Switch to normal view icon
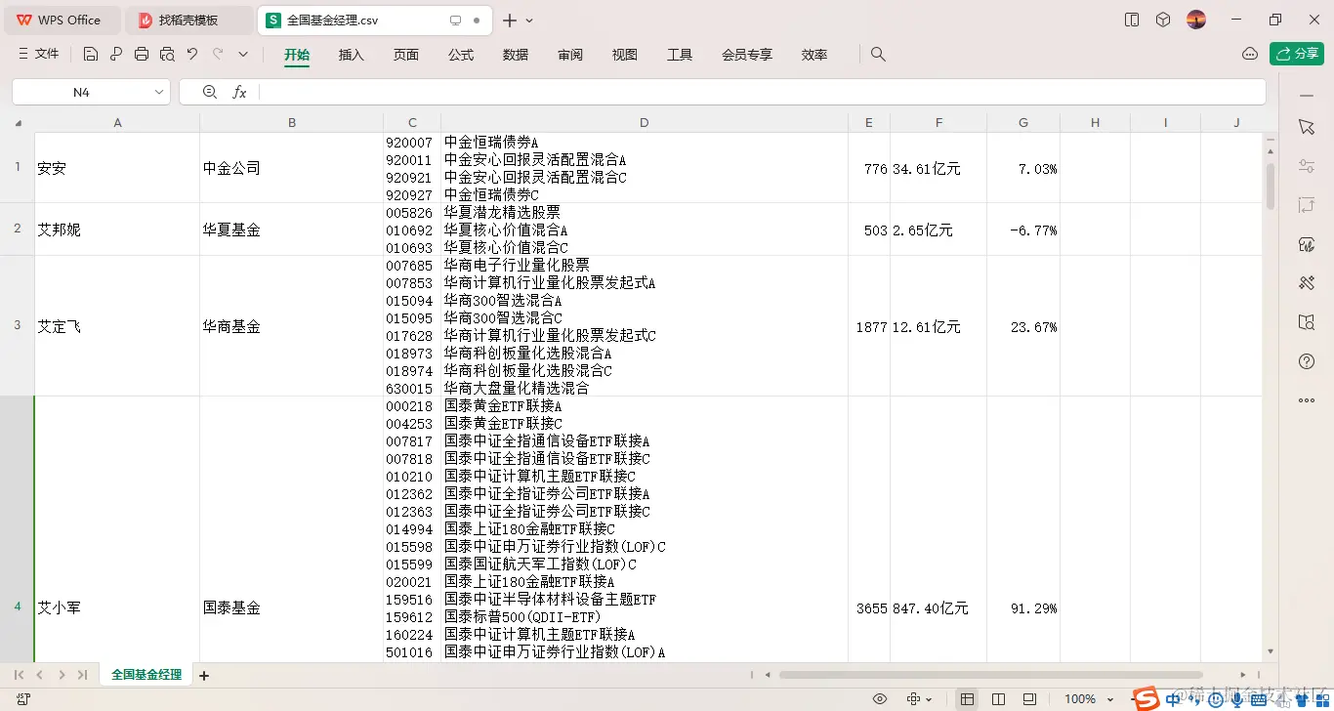 point(967,699)
